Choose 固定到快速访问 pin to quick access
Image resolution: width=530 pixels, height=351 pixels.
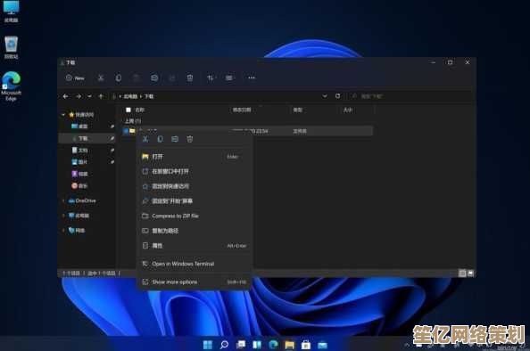pyautogui.click(x=195, y=186)
